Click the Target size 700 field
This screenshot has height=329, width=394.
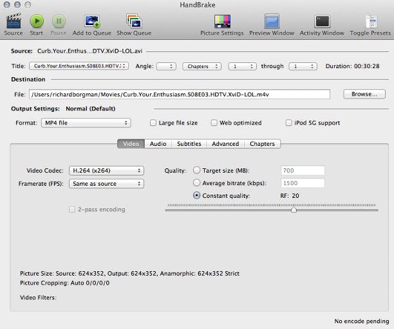303,170
